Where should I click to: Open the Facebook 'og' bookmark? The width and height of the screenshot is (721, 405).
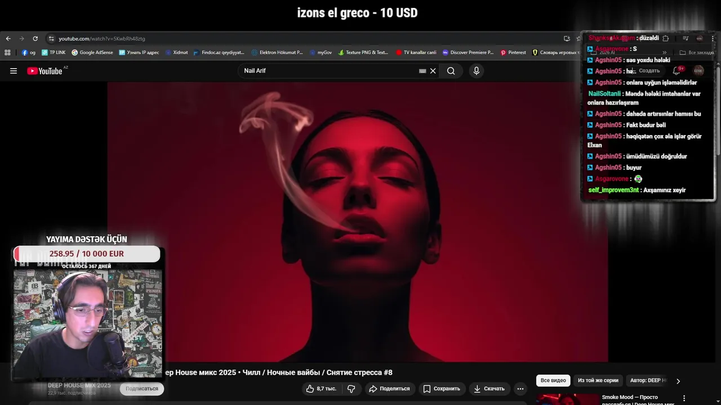coord(29,52)
